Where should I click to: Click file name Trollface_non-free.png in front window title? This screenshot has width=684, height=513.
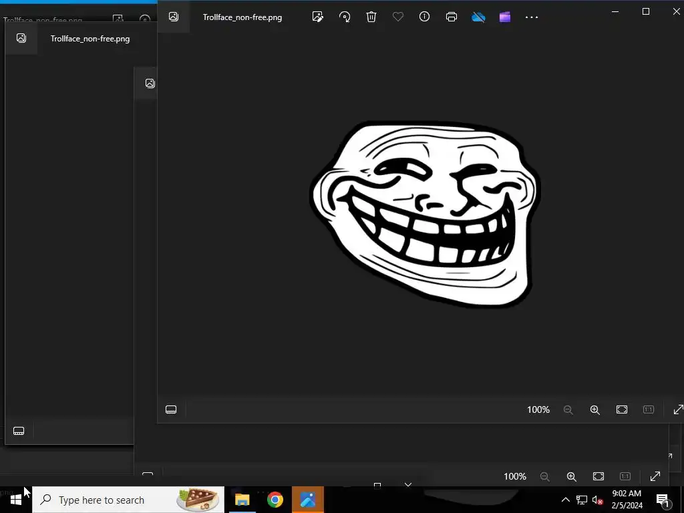pos(242,17)
